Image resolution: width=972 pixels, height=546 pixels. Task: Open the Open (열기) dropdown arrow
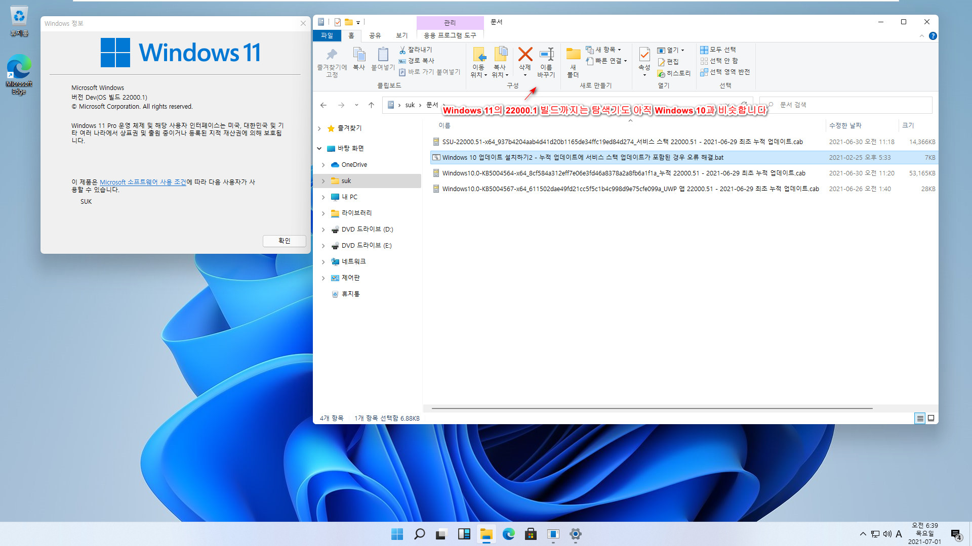coord(683,50)
